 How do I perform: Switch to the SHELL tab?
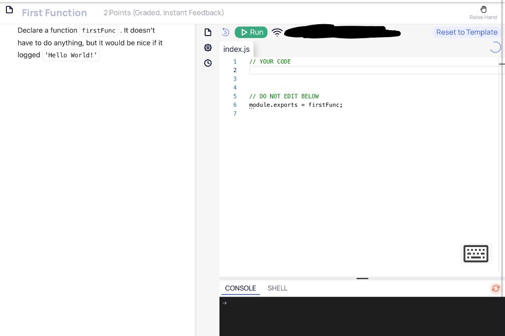tap(277, 288)
